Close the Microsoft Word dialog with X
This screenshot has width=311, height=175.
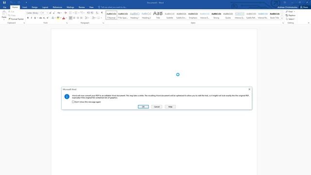tap(249, 89)
